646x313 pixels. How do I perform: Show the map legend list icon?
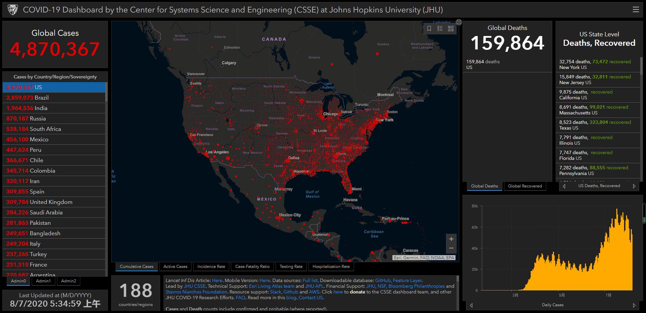click(x=440, y=29)
